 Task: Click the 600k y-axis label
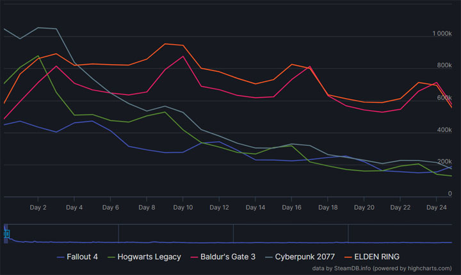pos(444,97)
